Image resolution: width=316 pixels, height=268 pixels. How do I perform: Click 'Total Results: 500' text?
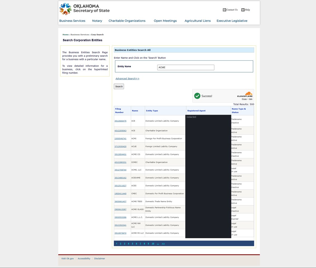(x=244, y=104)
